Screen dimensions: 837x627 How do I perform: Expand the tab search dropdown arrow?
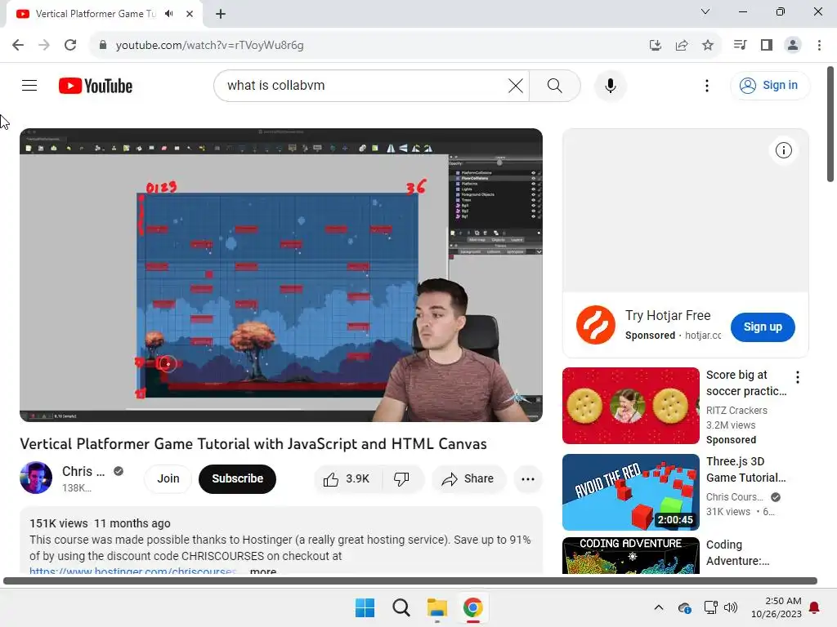click(x=705, y=11)
